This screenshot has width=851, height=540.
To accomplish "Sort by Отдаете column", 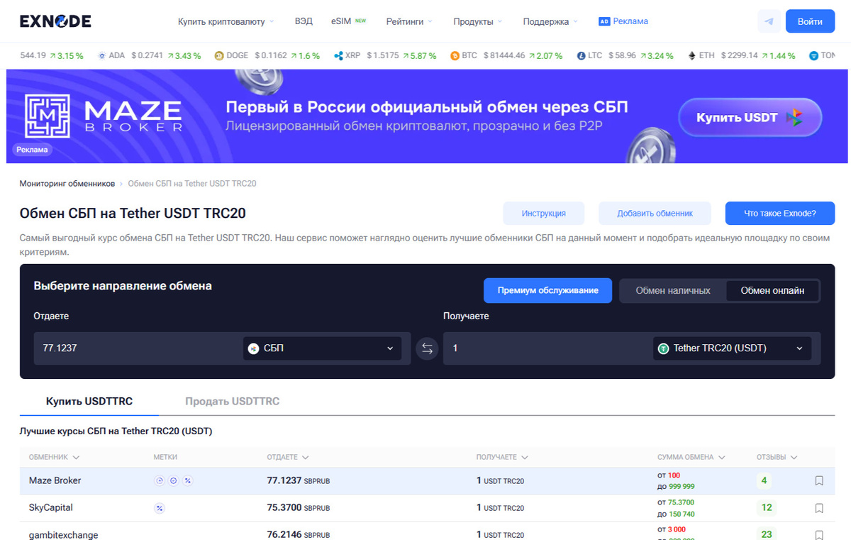I will tap(288, 457).
